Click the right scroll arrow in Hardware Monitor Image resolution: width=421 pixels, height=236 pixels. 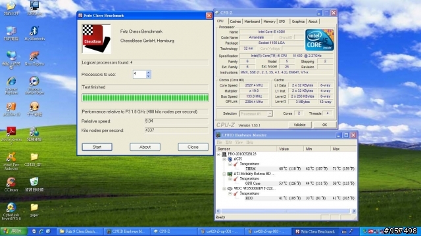click(x=354, y=211)
